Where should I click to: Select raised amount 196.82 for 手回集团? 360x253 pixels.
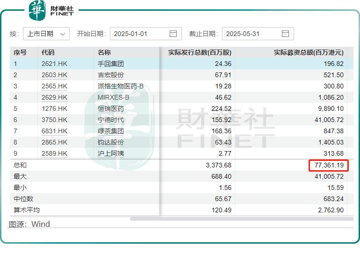point(334,64)
